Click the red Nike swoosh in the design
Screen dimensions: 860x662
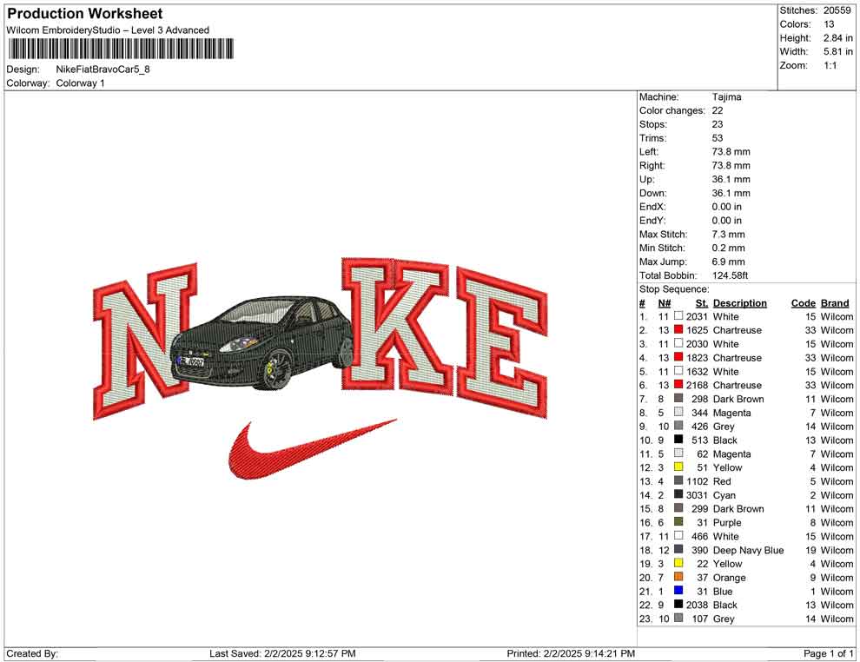[x=312, y=448]
